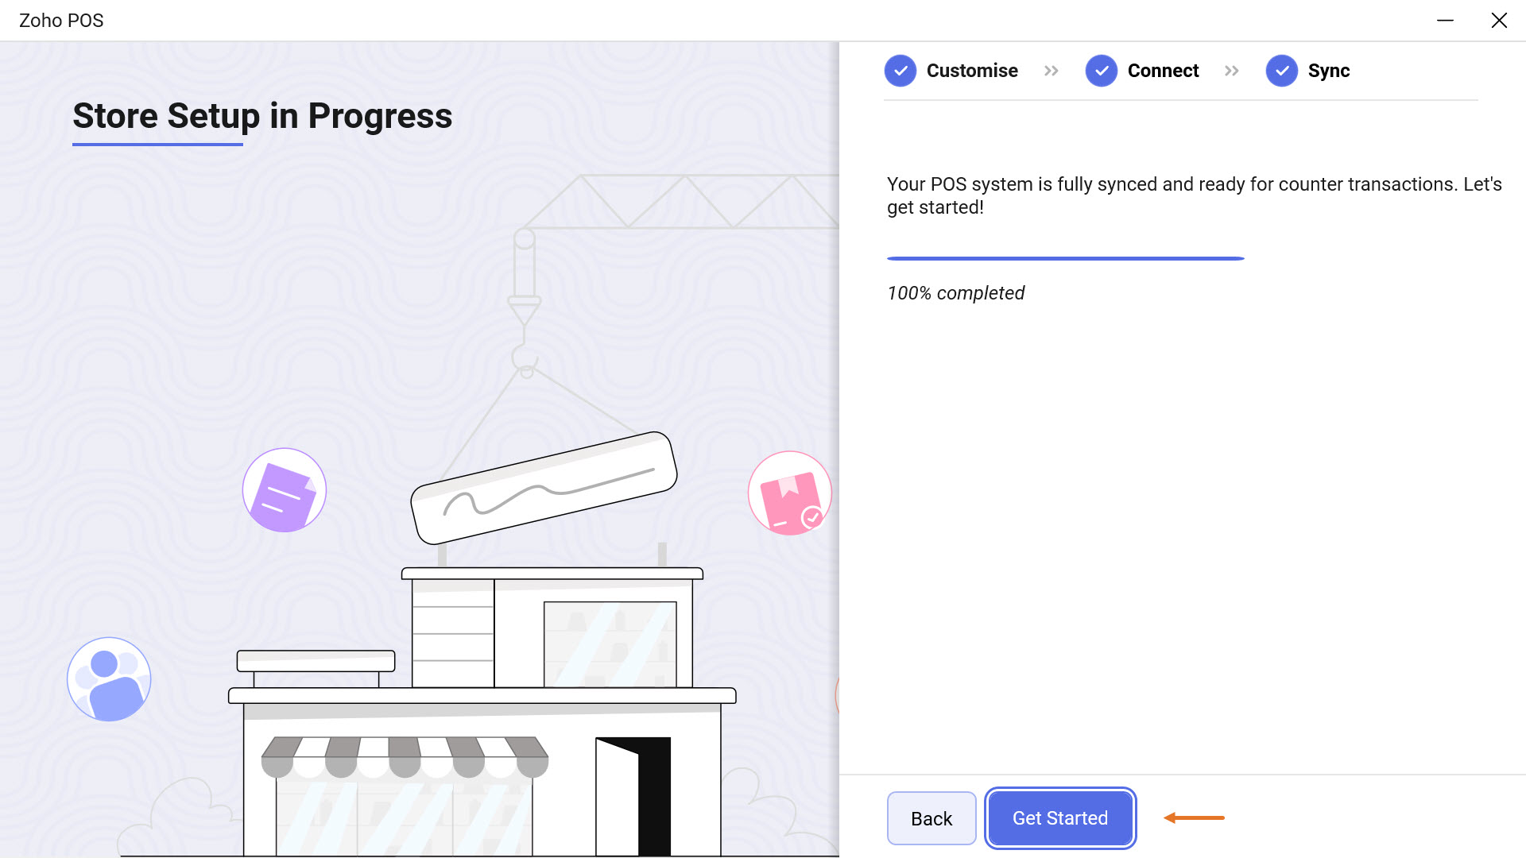Viewport: 1526px width, 858px height.
Task: Click the chevron between Connect and Sync
Action: 1232,71
